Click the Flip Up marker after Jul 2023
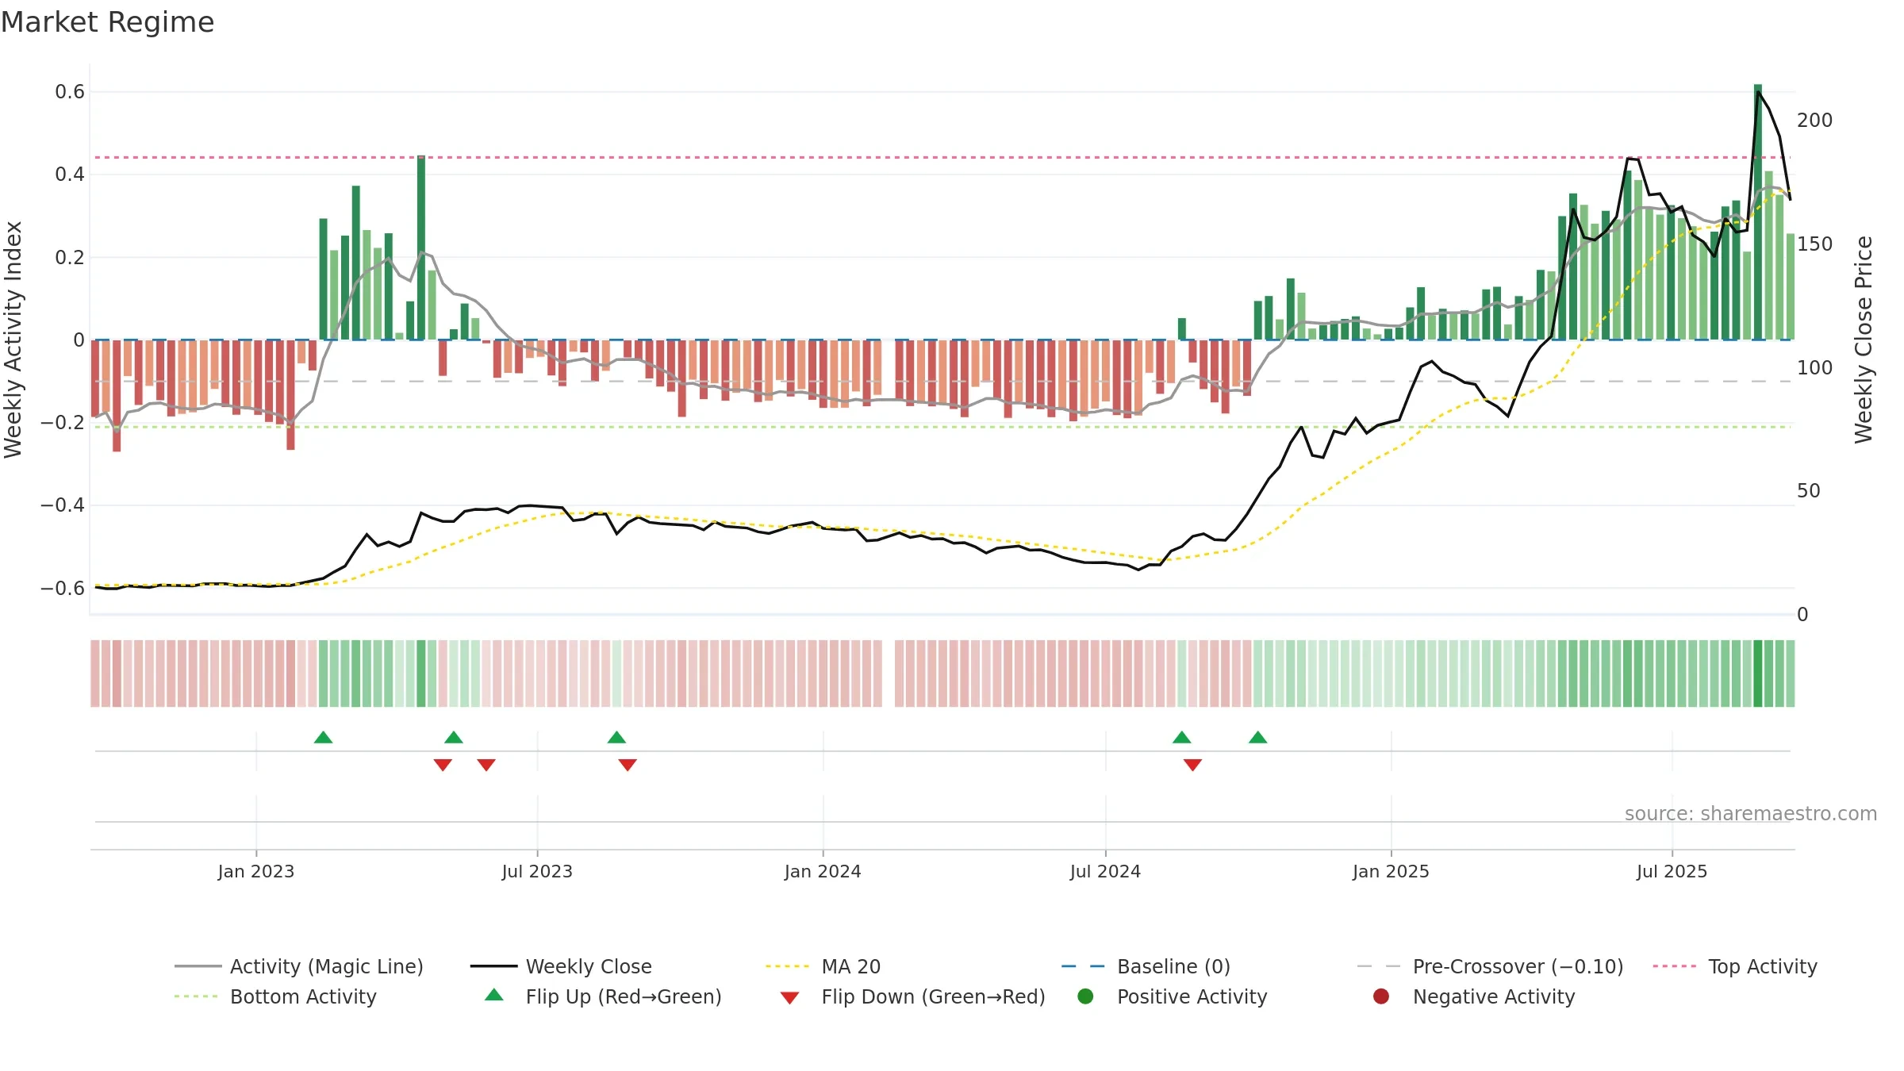Image resolution: width=1904 pixels, height=1071 pixels. point(616,737)
